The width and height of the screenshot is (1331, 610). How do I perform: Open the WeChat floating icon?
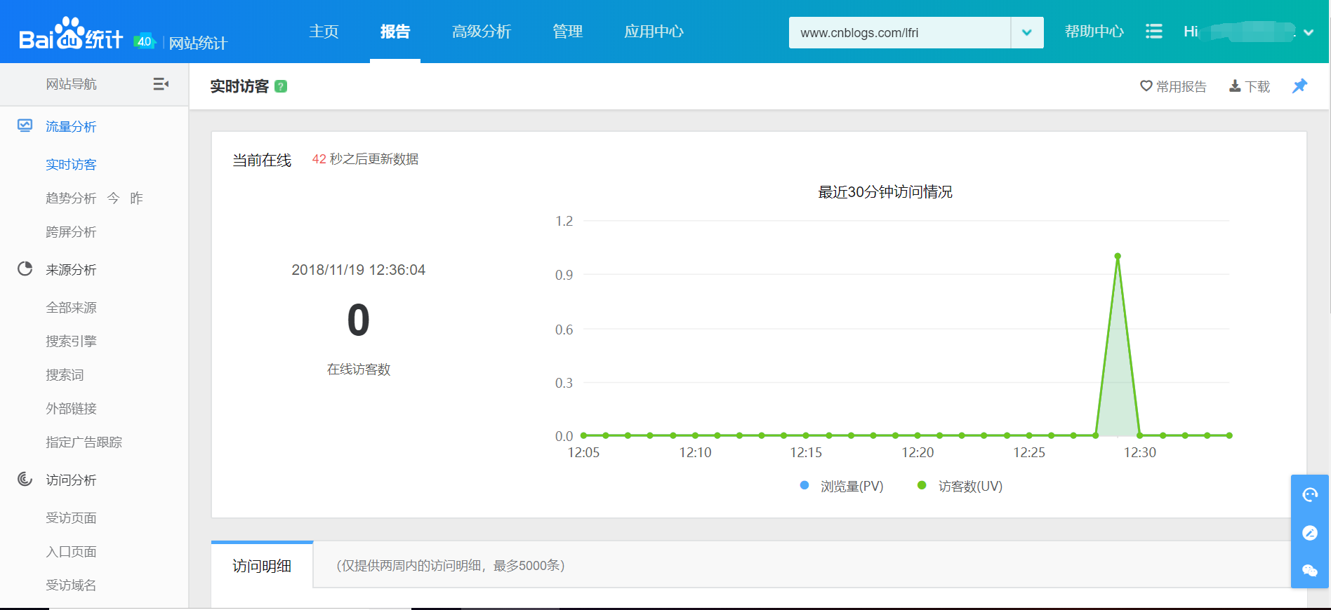(x=1309, y=570)
